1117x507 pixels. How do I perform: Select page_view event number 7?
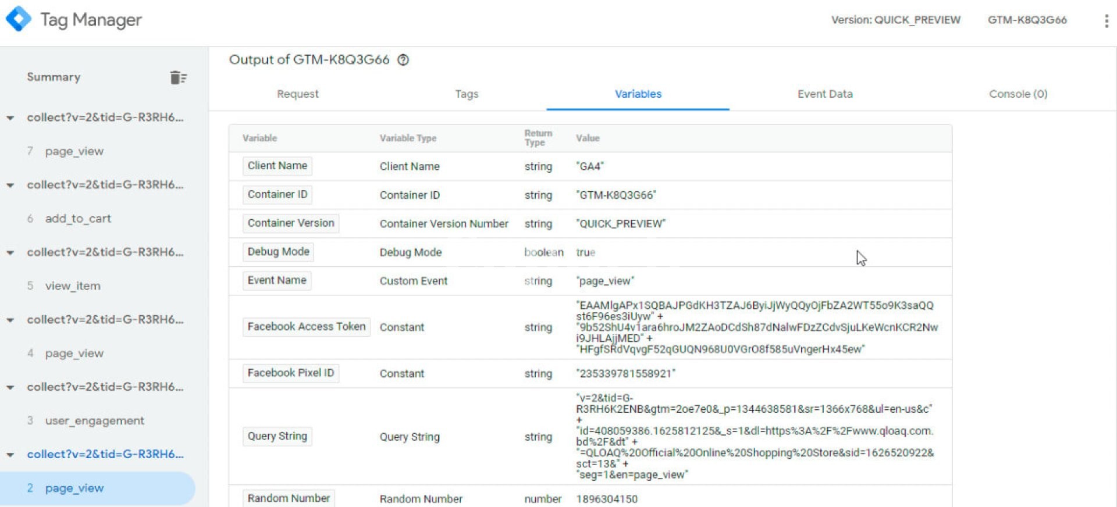tap(74, 151)
